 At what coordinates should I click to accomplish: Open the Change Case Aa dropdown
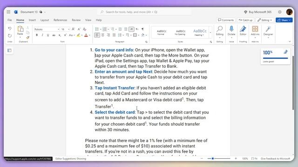72,35
